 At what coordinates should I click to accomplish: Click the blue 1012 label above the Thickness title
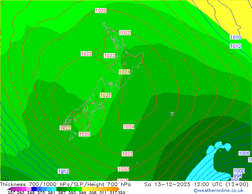point(64,171)
